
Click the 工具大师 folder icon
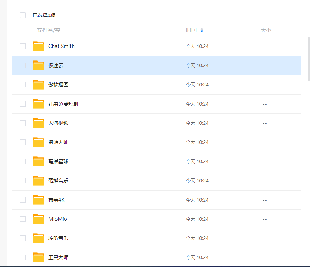tap(38, 257)
